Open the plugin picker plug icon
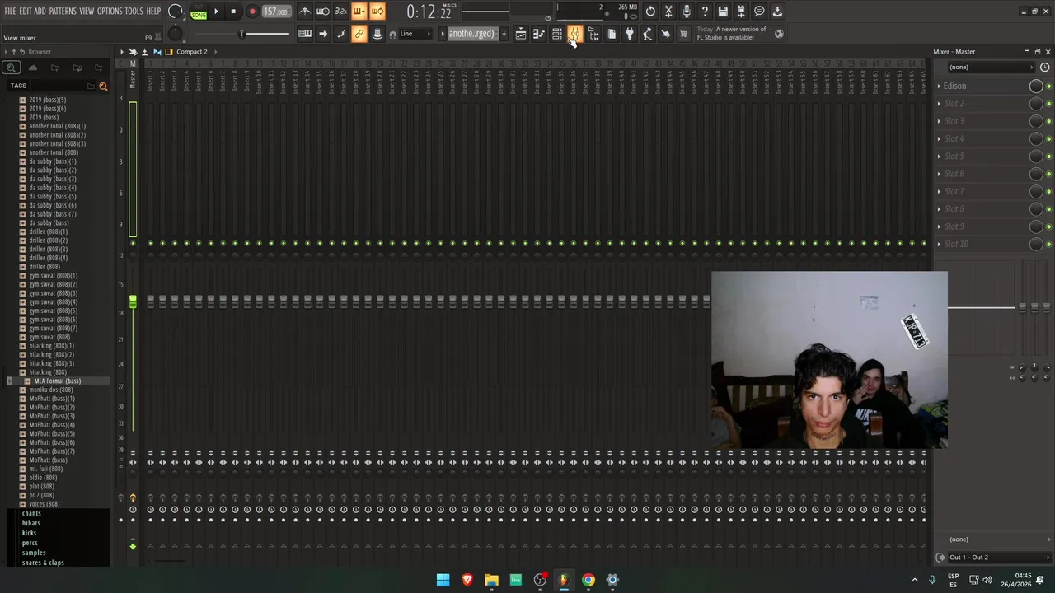Image resolution: width=1055 pixels, height=593 pixels. [x=630, y=34]
